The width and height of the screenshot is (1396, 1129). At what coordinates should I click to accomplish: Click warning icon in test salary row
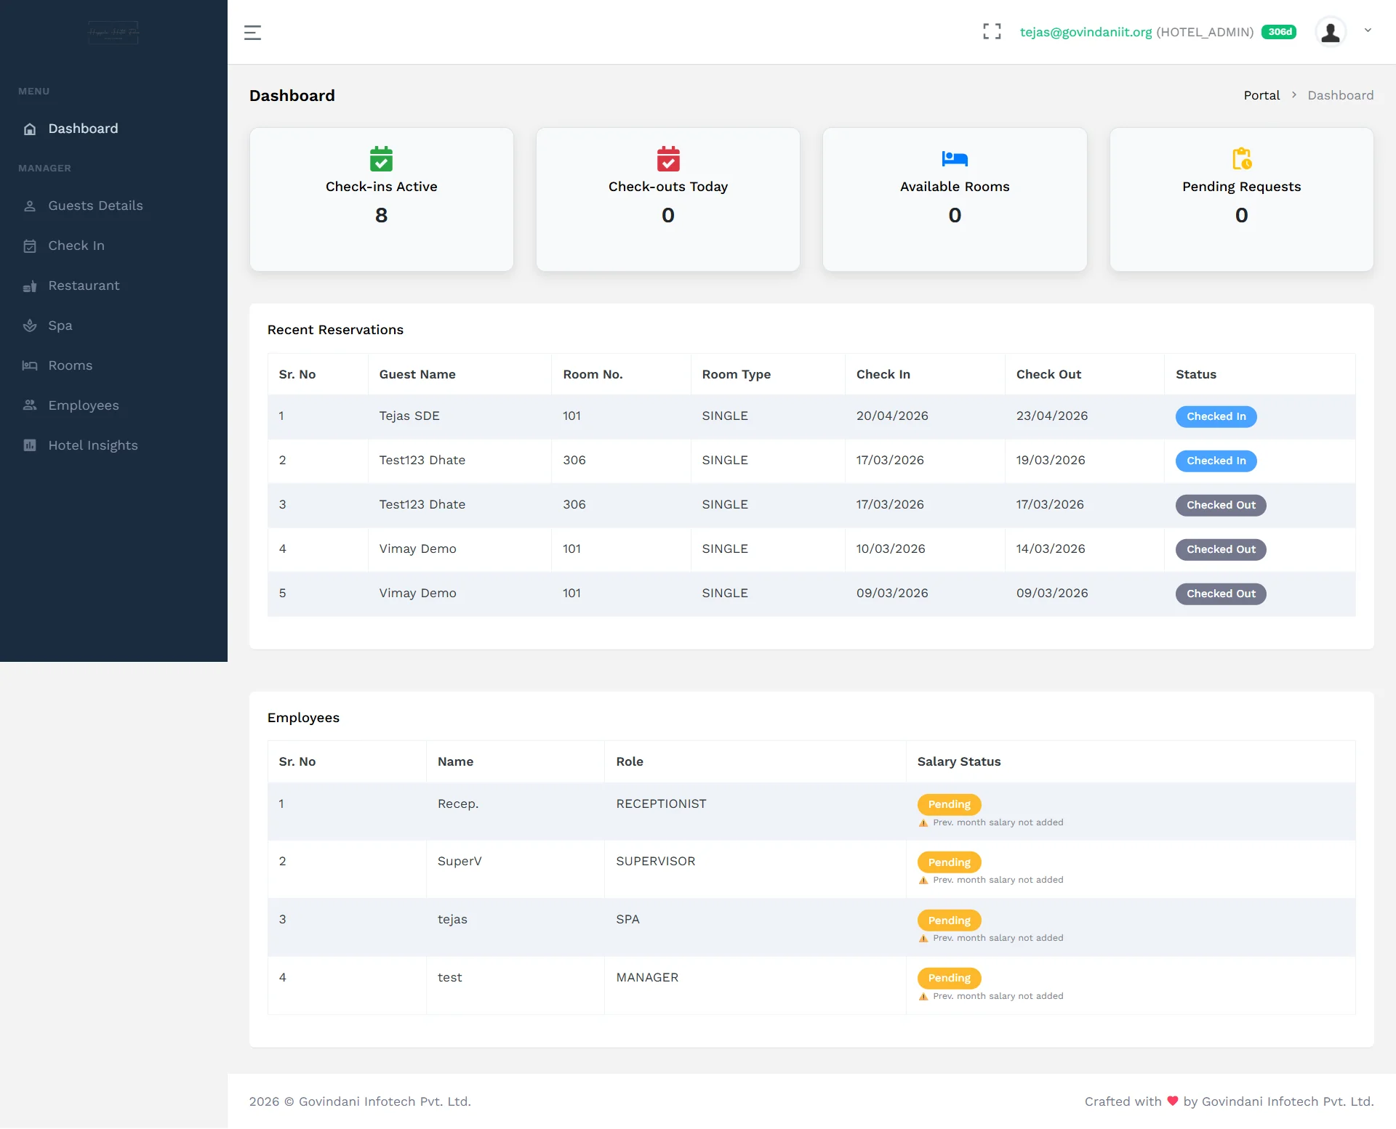point(923,997)
